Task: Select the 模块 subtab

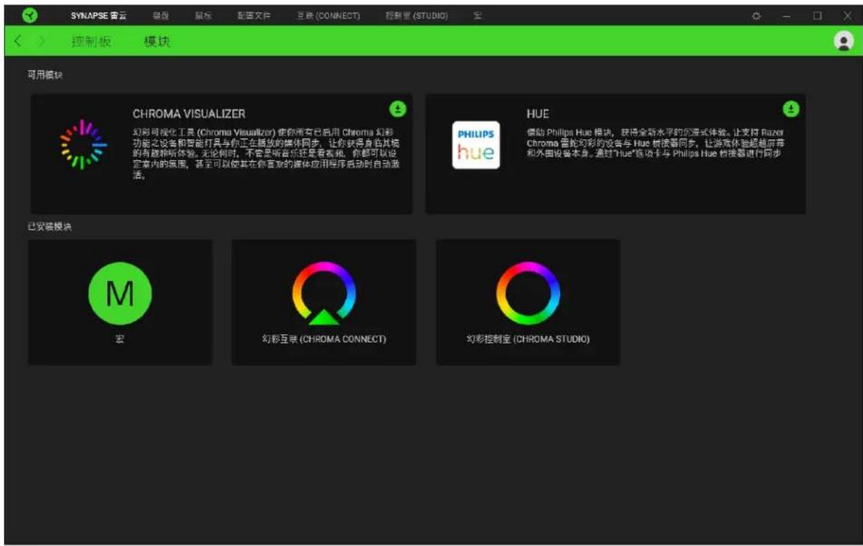Action: click(x=157, y=41)
